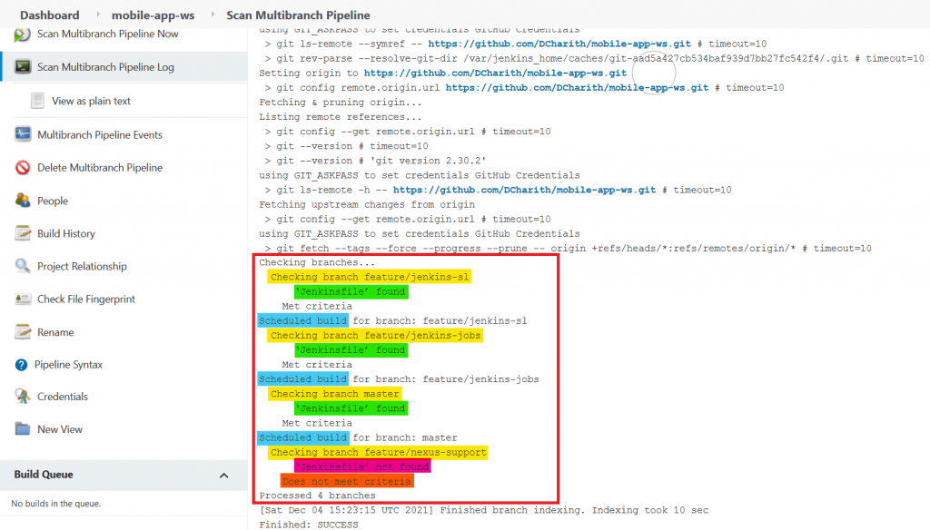Click the Pipeline Syntax help icon

pos(22,365)
